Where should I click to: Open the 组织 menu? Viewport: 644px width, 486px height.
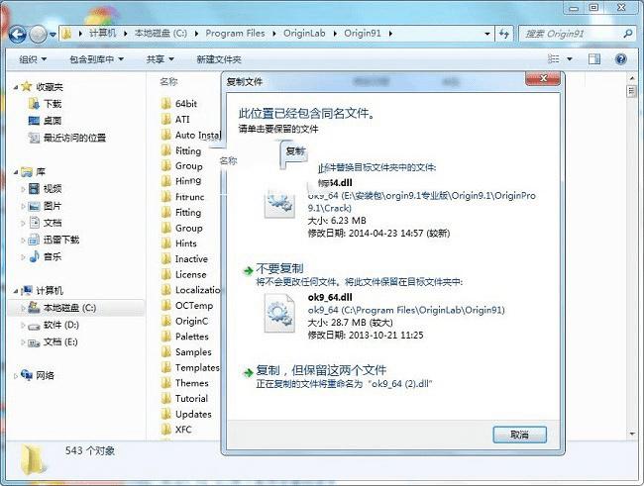[x=33, y=59]
